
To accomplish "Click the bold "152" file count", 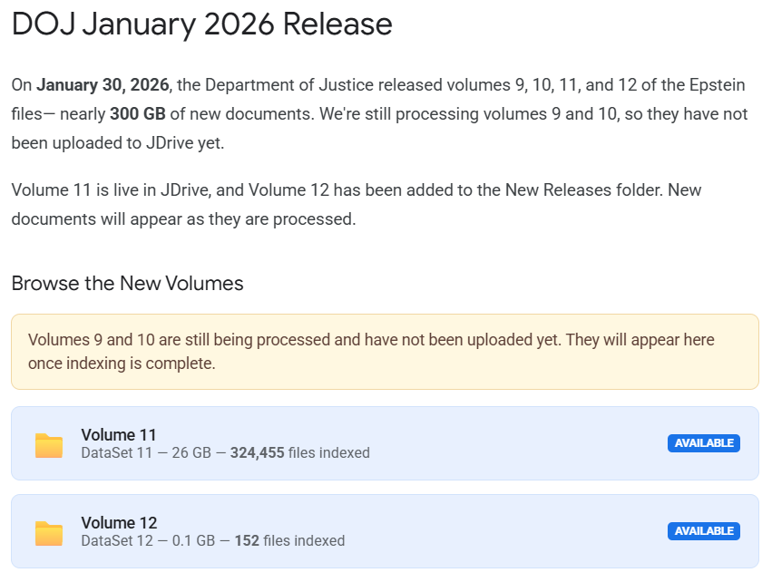I will click(247, 540).
